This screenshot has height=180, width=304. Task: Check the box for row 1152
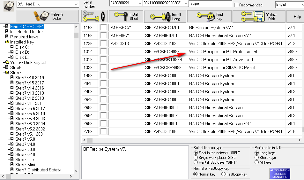pyautogui.click(x=104, y=27)
